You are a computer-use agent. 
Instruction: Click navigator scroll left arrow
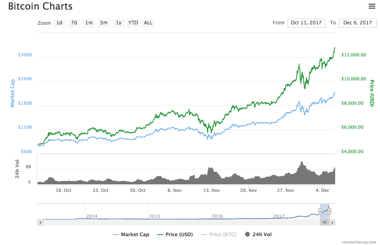coord(40,223)
